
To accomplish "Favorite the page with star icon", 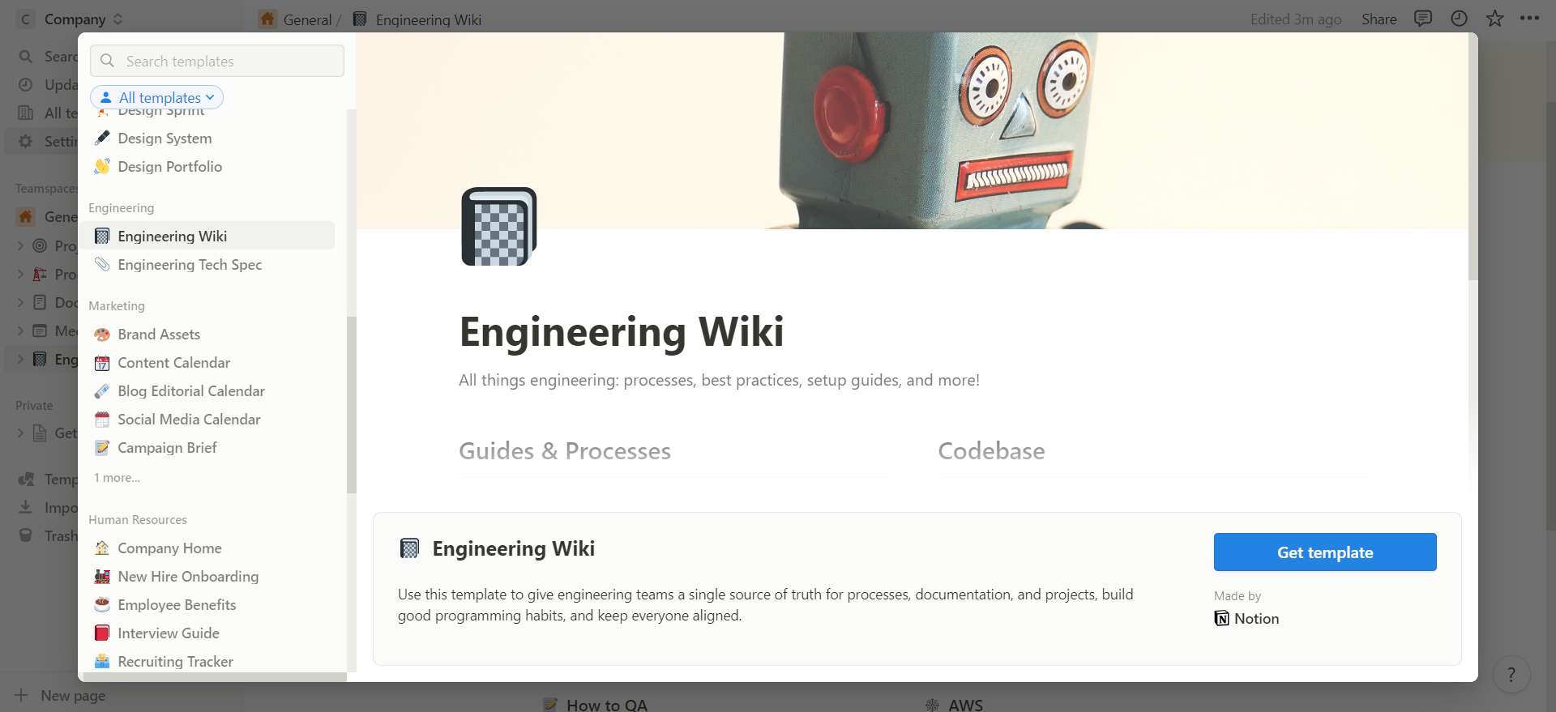I will click(1494, 19).
